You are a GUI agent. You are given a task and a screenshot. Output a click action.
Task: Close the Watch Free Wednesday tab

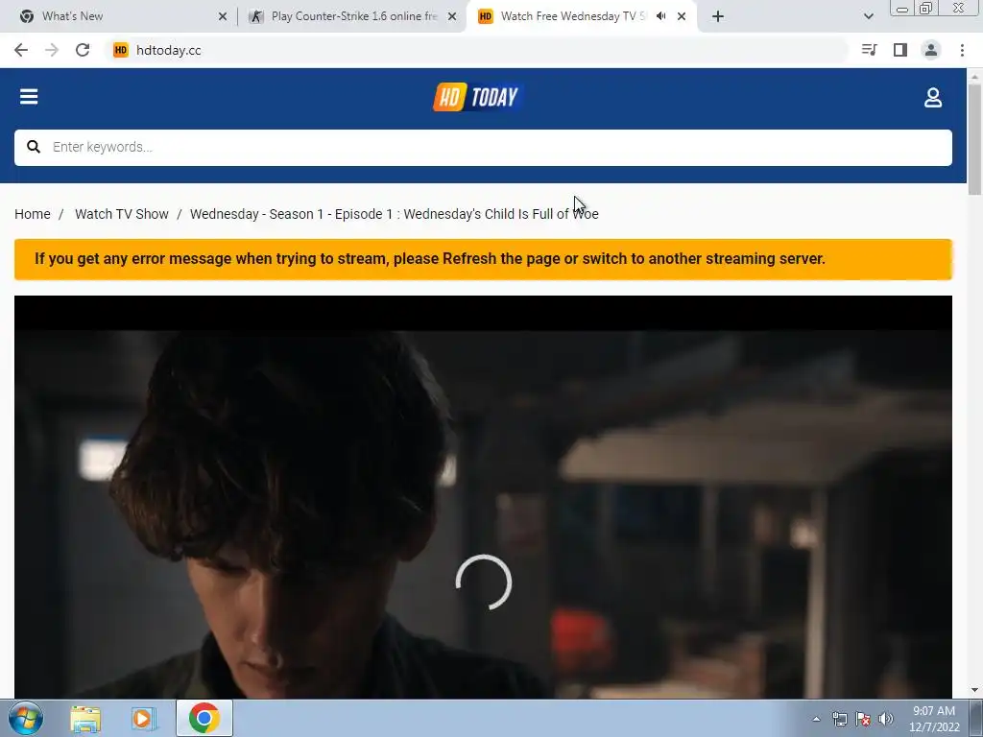tap(682, 17)
